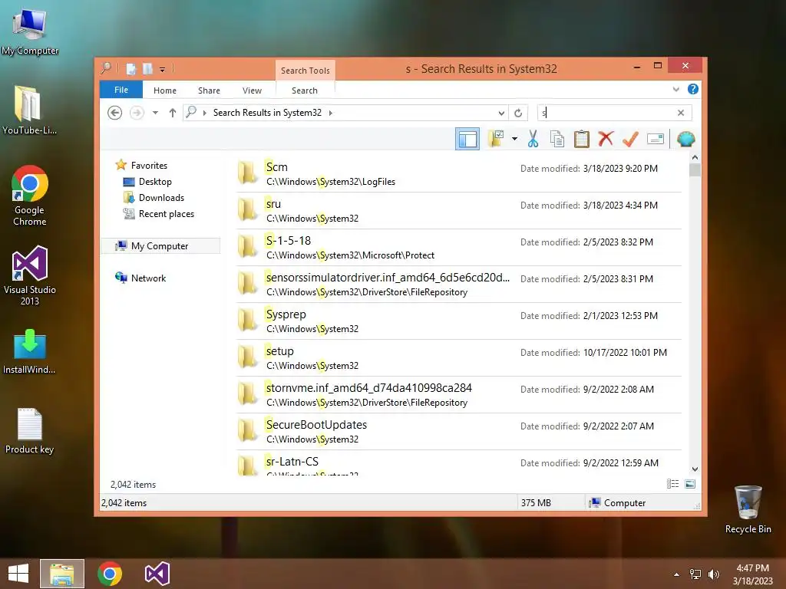The height and width of the screenshot is (589, 786).
Task: Select Favorites in navigation pane
Action: (x=149, y=166)
